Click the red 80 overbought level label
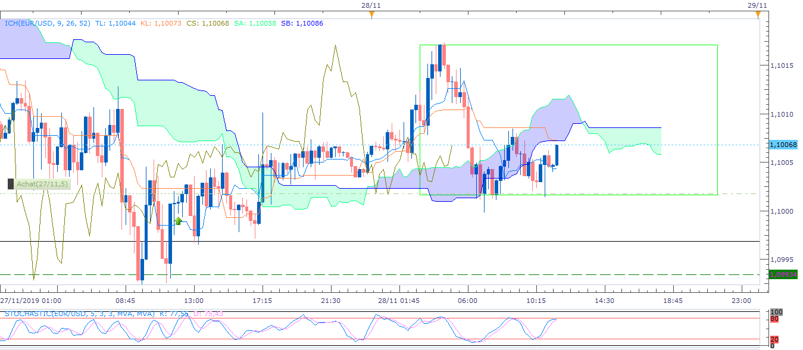The image size is (803, 350). pyautogui.click(x=774, y=318)
